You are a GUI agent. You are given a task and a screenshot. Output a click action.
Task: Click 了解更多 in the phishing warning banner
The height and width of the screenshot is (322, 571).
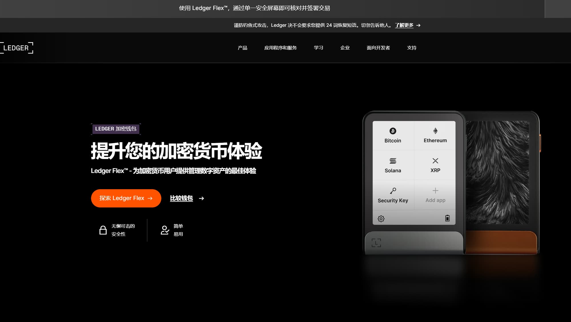pos(404,25)
